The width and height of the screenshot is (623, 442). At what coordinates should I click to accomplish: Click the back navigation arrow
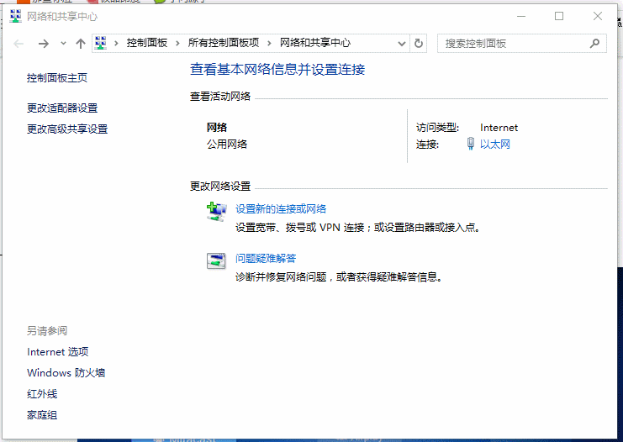[x=19, y=43]
